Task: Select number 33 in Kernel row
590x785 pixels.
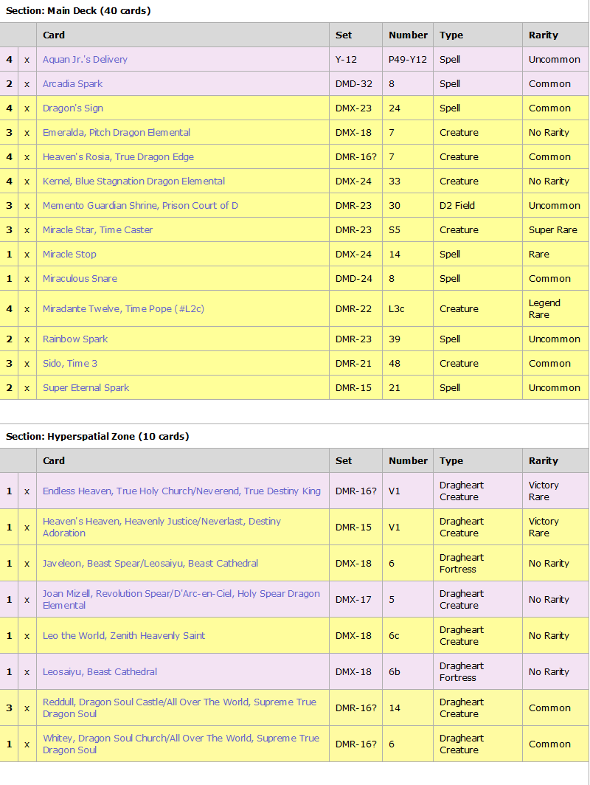Action: [x=408, y=181]
